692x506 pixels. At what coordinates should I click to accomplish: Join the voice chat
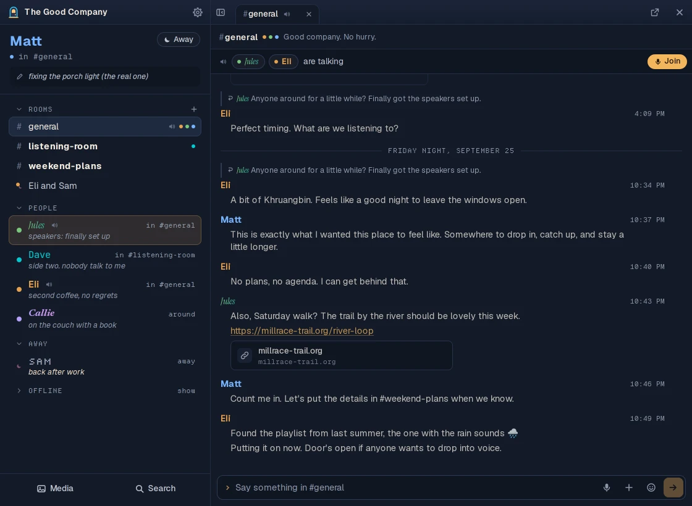click(x=667, y=62)
